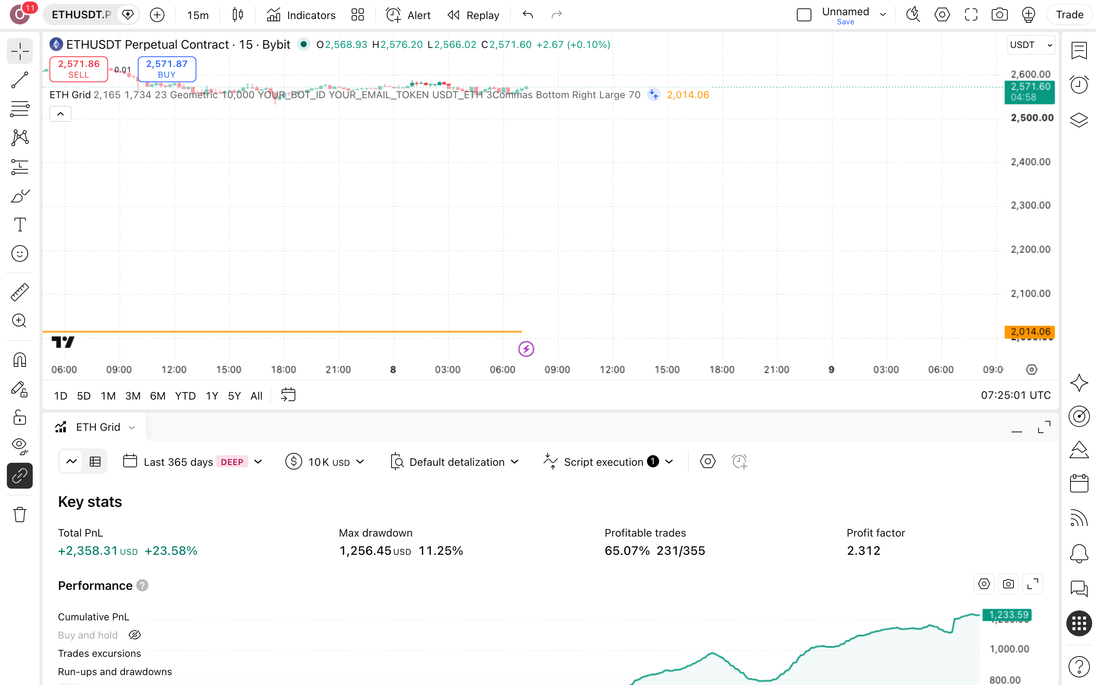The width and height of the screenshot is (1096, 685).
Task: Collapse the indicator legend chevron
Action: tap(60, 114)
